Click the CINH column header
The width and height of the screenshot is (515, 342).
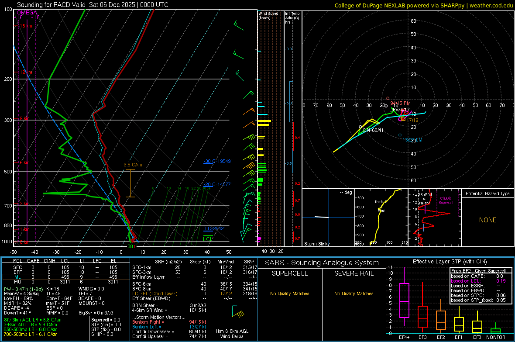pos(49,261)
